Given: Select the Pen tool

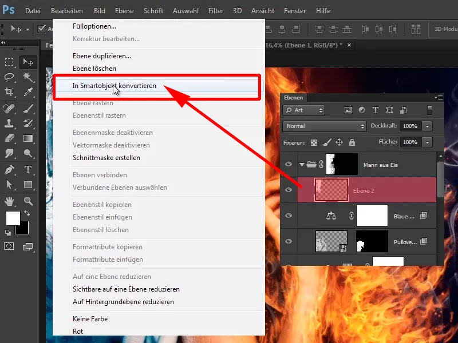Looking at the screenshot, I should [x=9, y=169].
